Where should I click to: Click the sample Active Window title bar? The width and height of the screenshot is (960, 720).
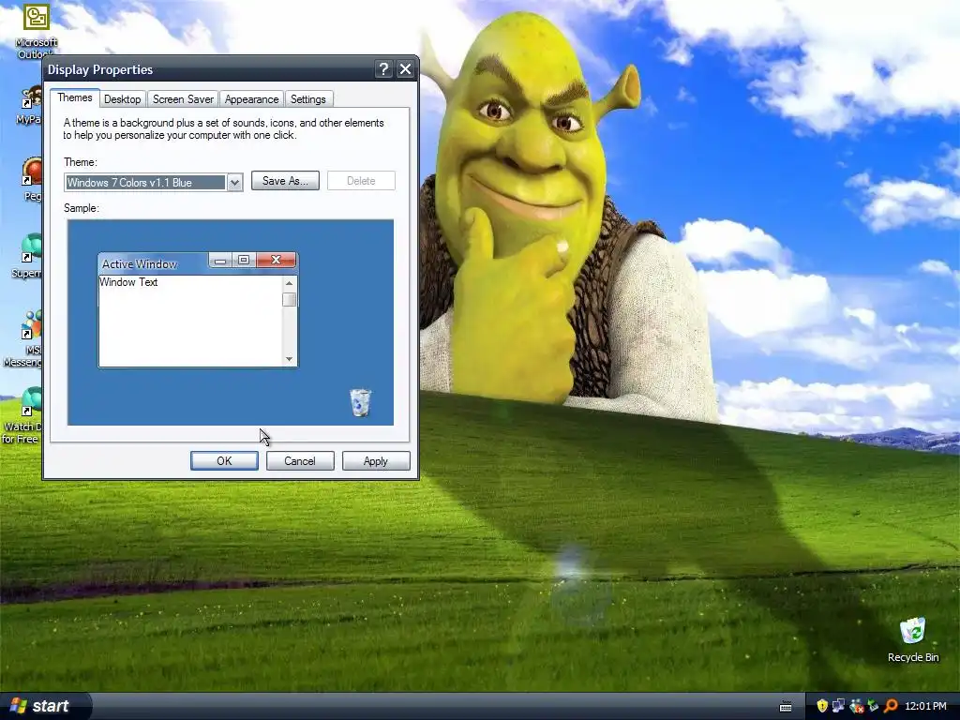point(153,263)
